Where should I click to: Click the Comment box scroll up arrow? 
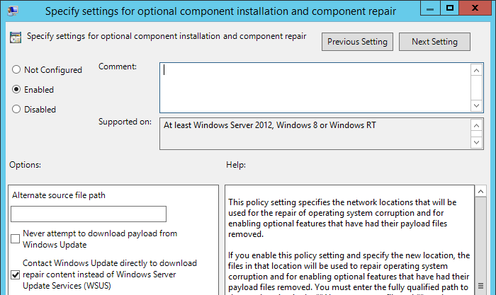(x=476, y=70)
